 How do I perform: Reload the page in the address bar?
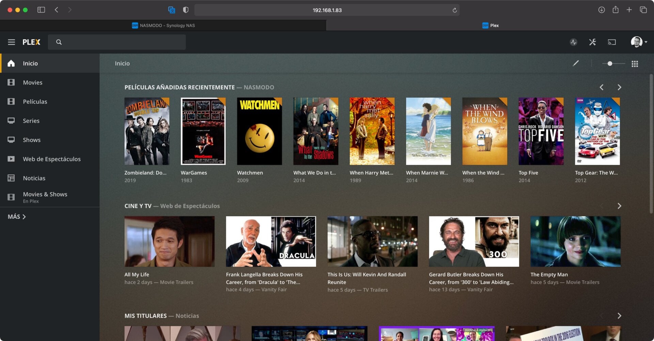click(x=454, y=10)
